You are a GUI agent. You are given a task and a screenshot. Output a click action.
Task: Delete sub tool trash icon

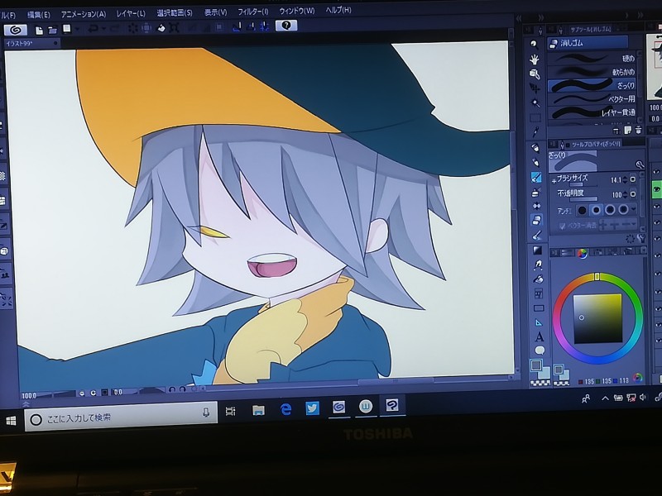638,131
